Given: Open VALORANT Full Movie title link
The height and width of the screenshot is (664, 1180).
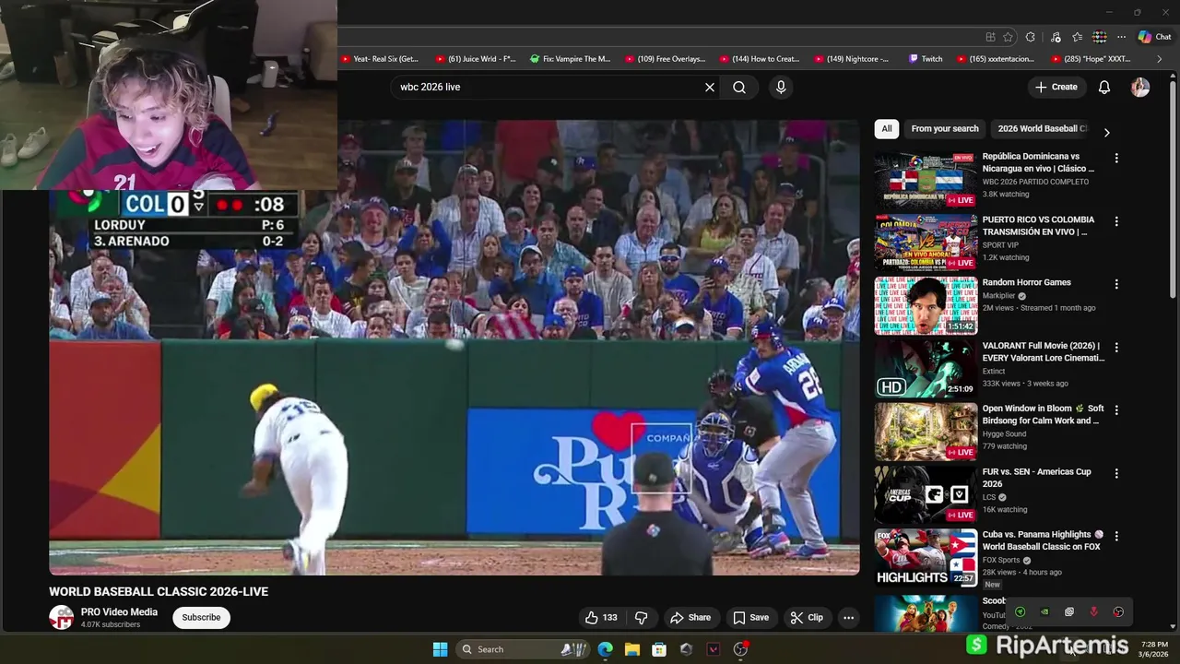Looking at the screenshot, I should [x=1043, y=351].
